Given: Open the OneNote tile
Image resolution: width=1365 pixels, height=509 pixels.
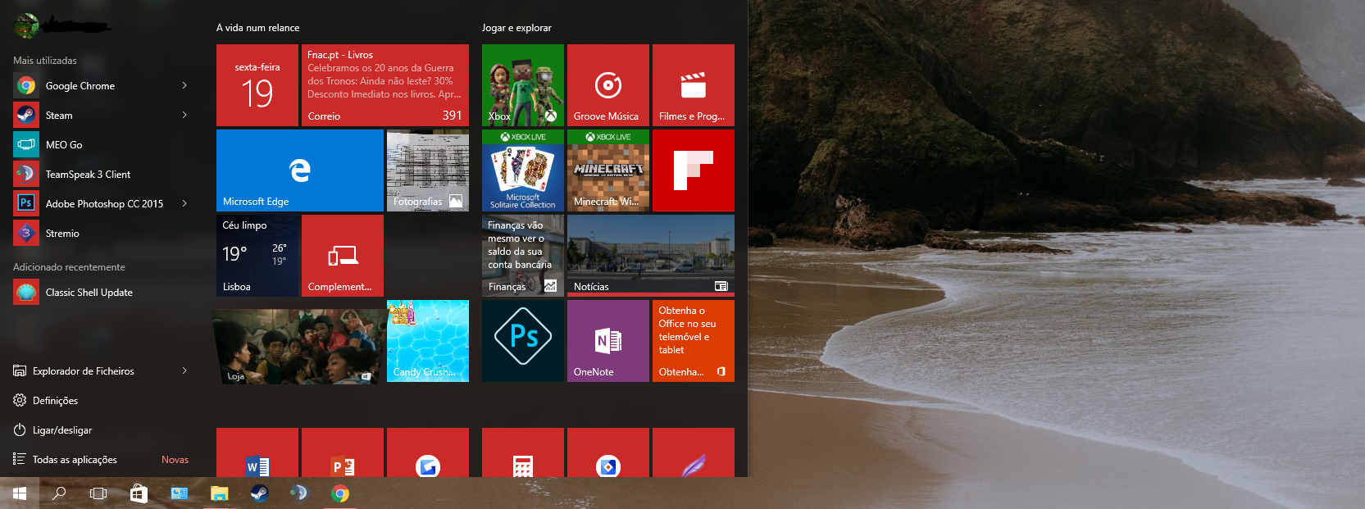Looking at the screenshot, I should [608, 341].
